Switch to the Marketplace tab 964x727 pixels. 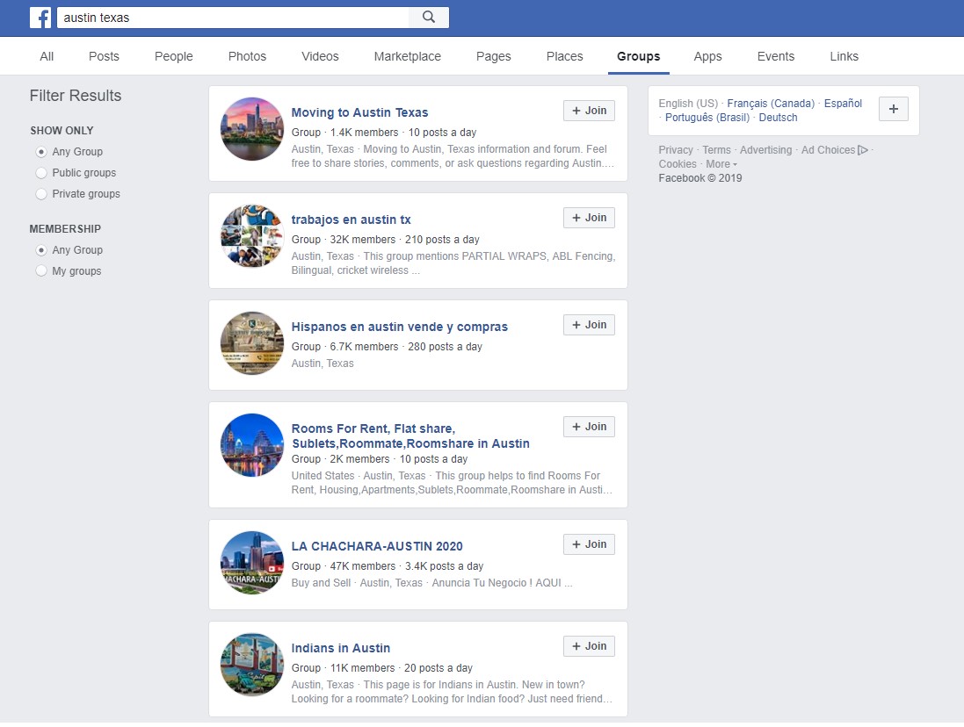pyautogui.click(x=408, y=56)
